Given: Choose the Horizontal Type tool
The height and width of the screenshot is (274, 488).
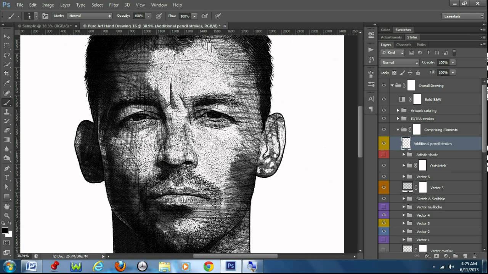Looking at the screenshot, I should pyautogui.click(x=7, y=178).
